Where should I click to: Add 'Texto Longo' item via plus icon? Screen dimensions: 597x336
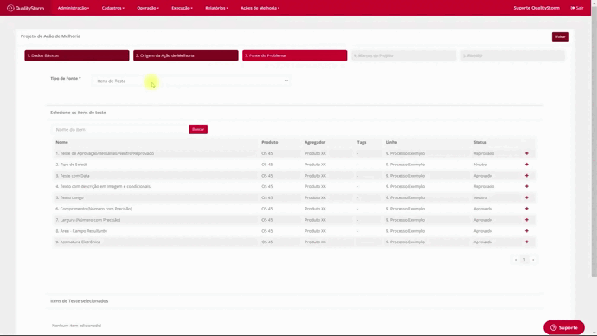click(x=527, y=197)
